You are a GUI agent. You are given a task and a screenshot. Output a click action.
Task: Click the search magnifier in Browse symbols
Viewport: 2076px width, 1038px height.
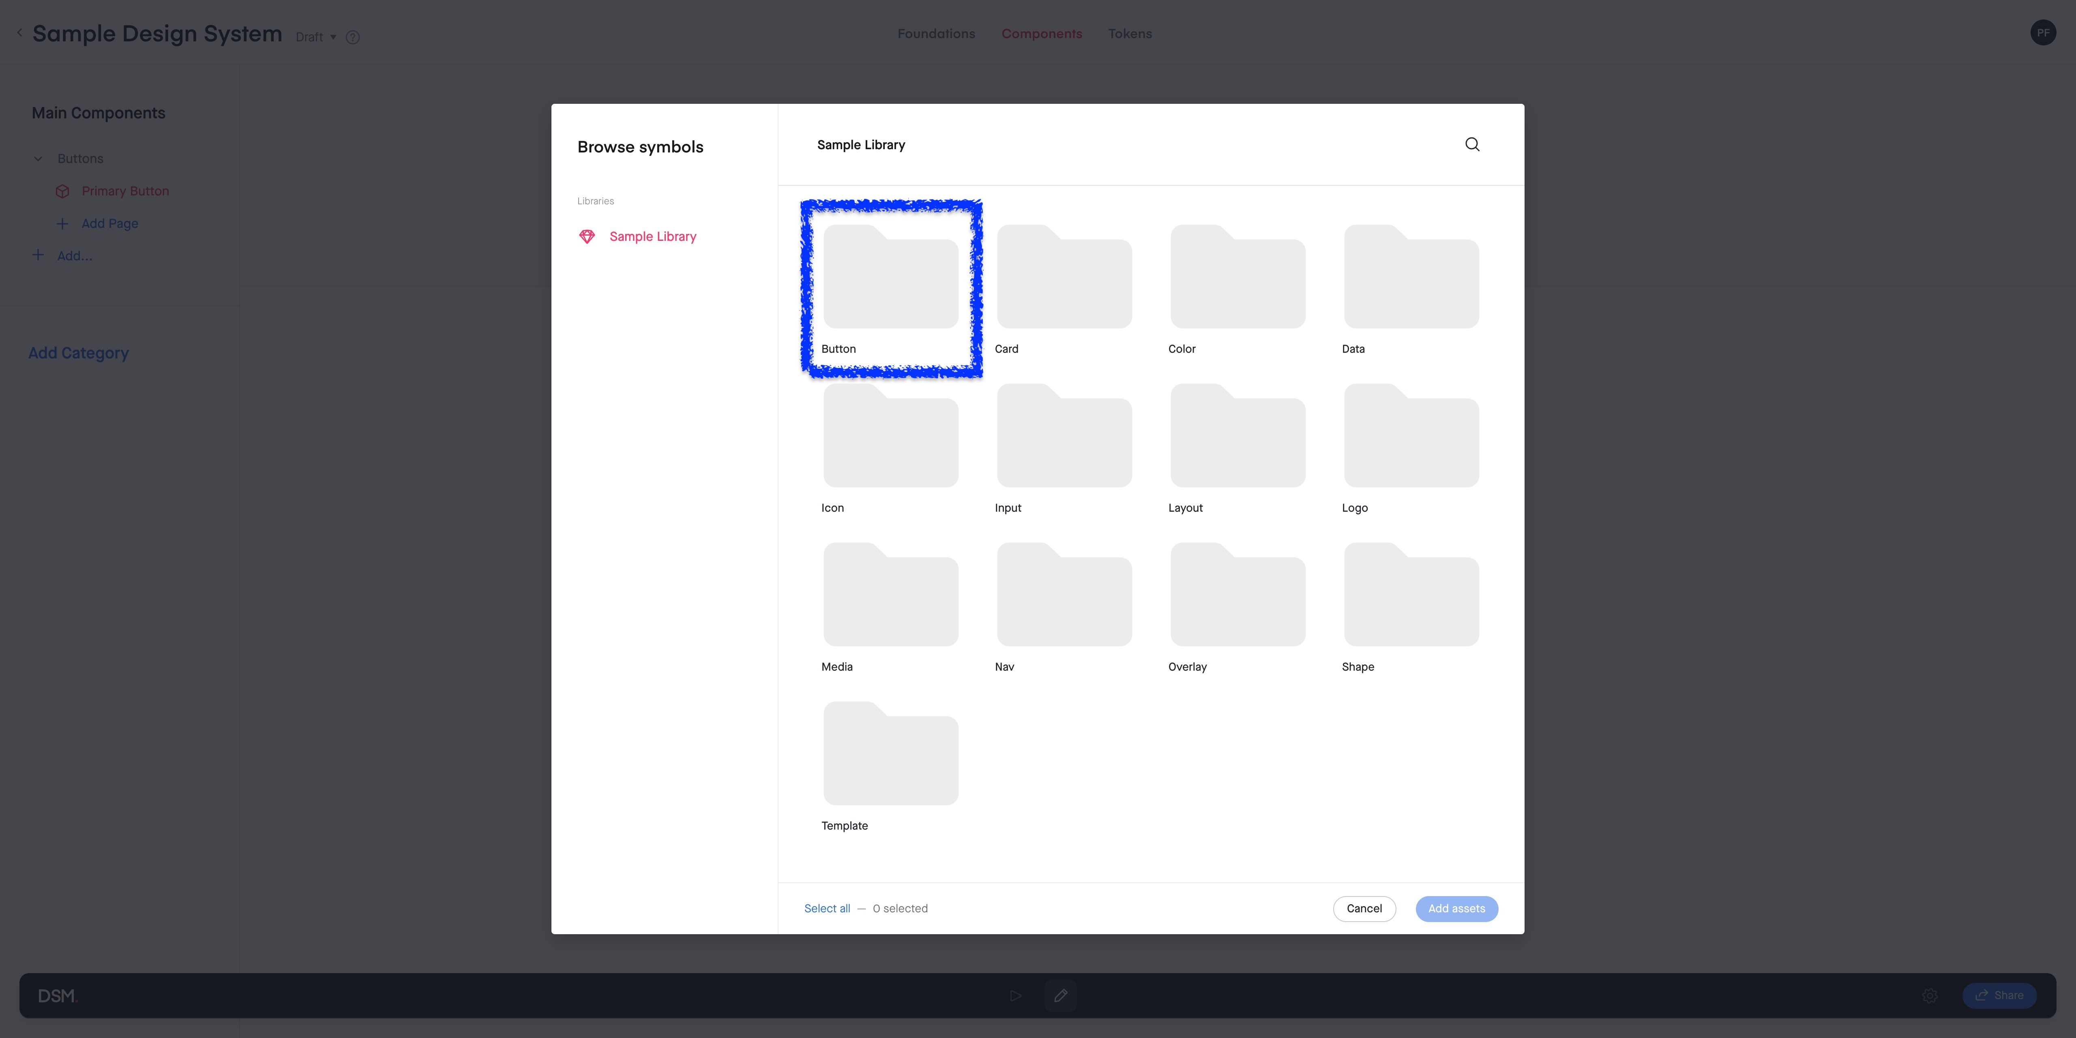click(1471, 144)
